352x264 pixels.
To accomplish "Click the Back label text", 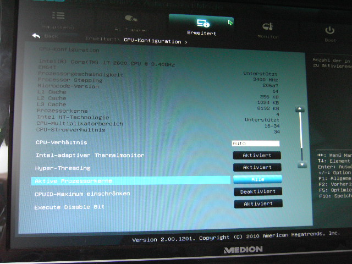I will tap(51, 36).
